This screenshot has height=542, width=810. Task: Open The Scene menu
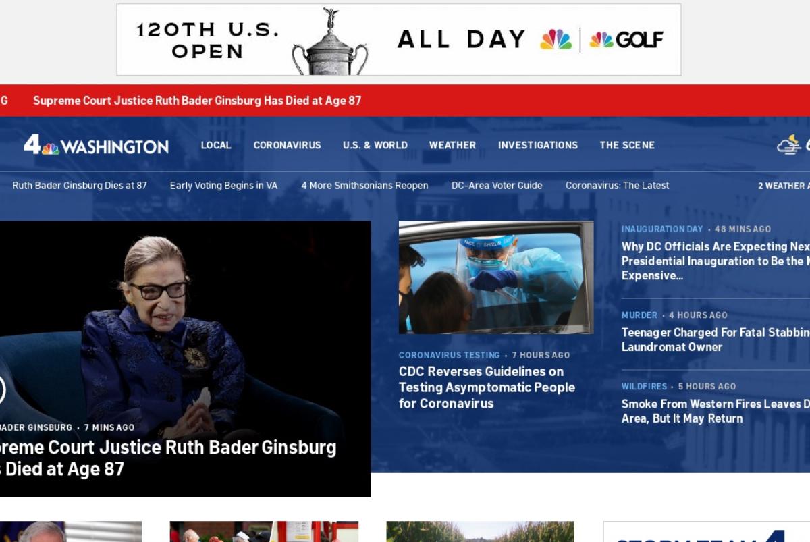(627, 145)
